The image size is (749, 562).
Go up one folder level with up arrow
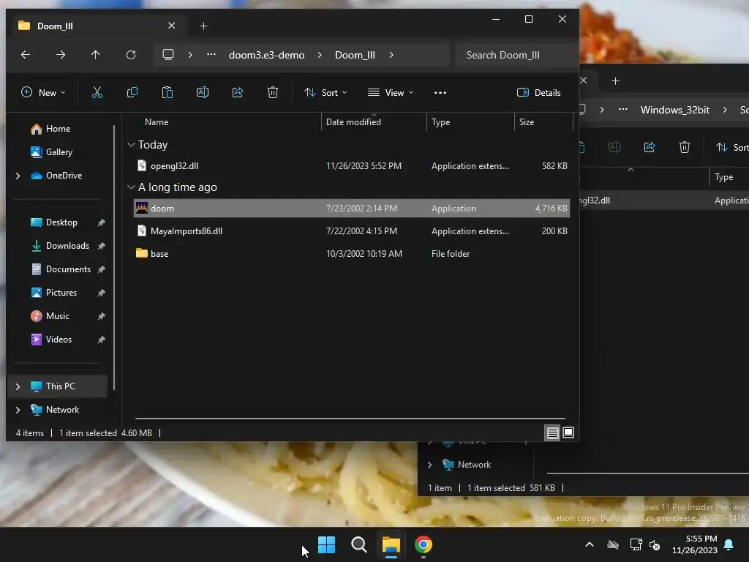coord(96,55)
